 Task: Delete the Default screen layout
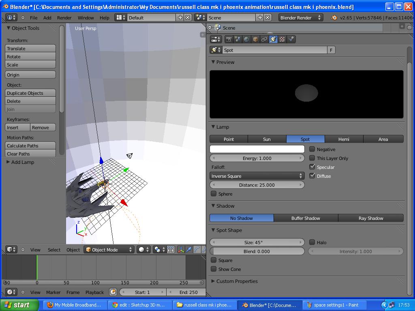point(188,17)
